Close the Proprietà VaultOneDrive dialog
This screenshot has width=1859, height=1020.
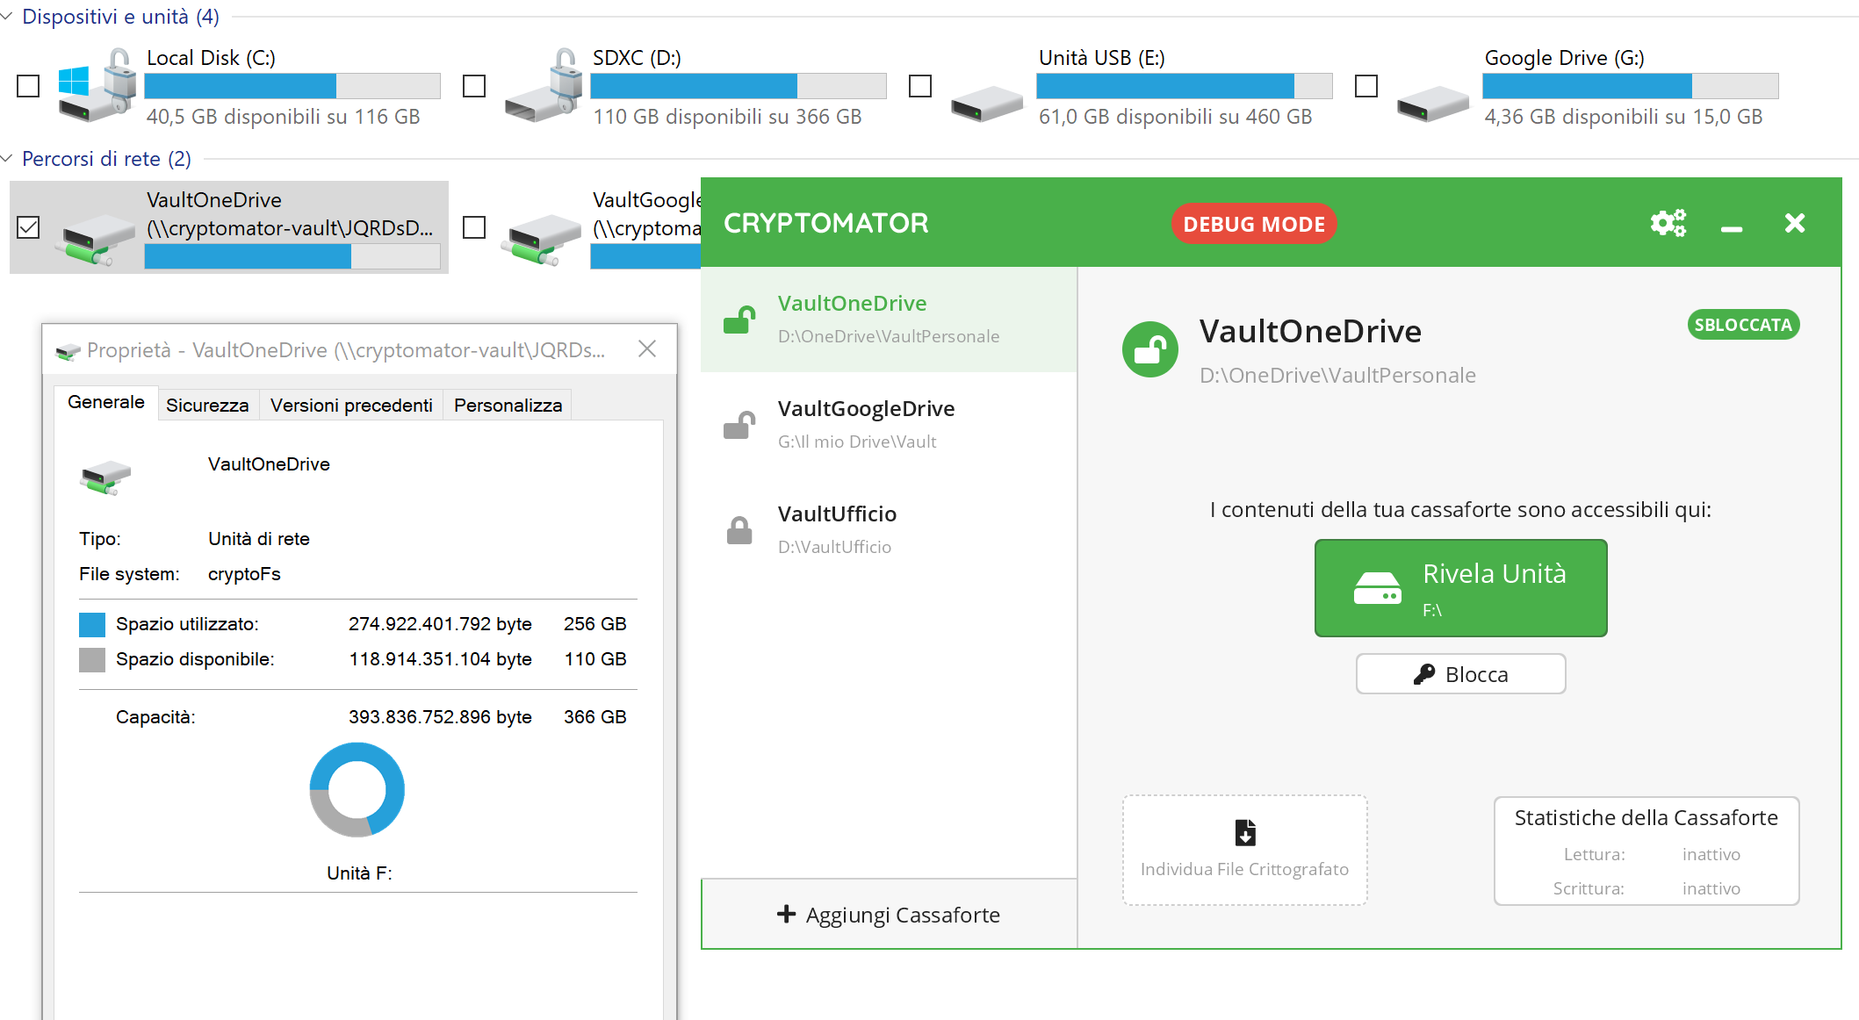pyautogui.click(x=647, y=348)
